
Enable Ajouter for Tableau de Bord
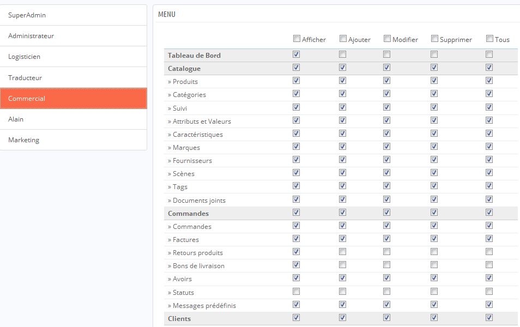tap(342, 54)
